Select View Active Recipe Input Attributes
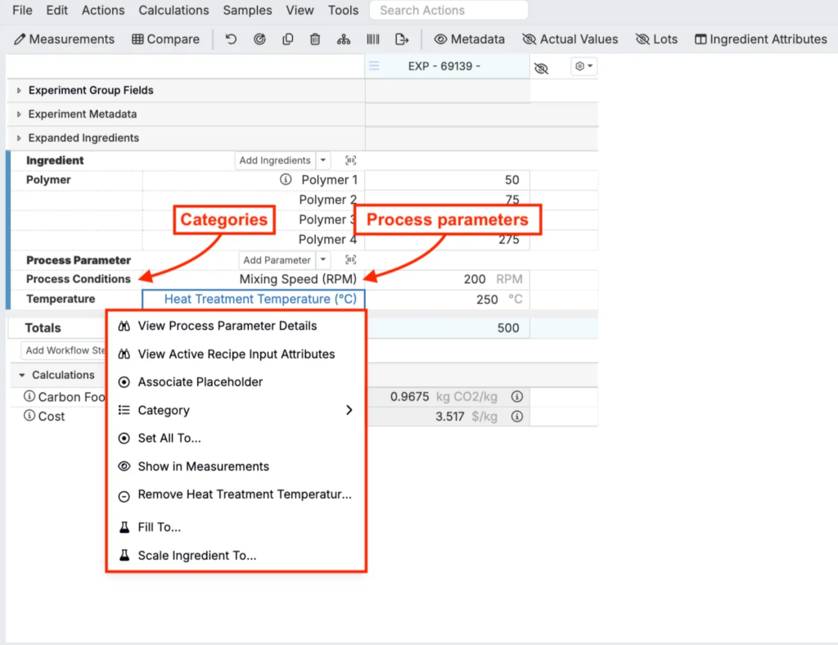Image resolution: width=838 pixels, height=645 pixels. [236, 354]
